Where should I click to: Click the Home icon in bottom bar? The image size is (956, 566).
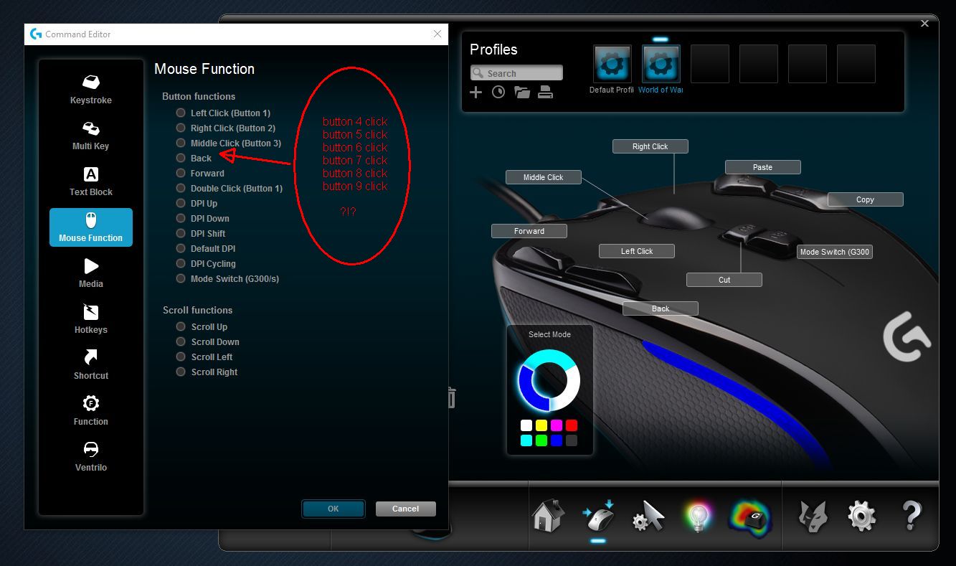click(x=549, y=516)
